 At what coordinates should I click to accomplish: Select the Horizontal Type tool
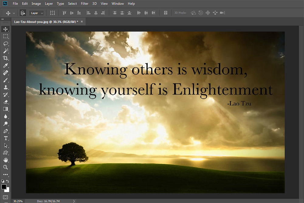click(x=5, y=138)
